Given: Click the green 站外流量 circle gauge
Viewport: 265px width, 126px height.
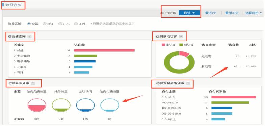Looking at the screenshot, I should (61, 105).
